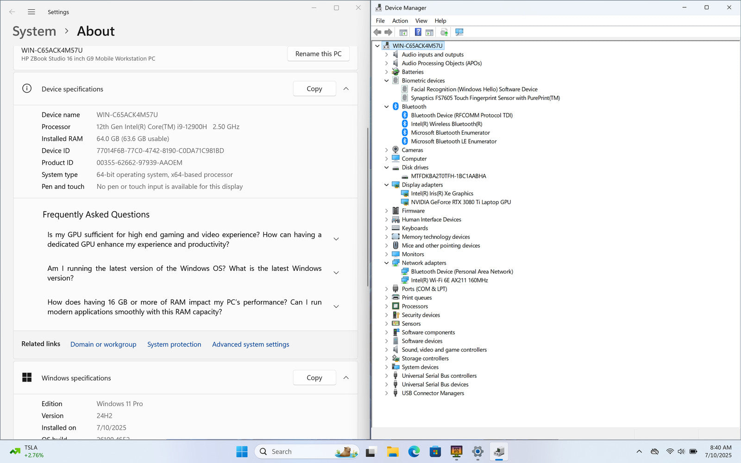Toggle the Show/Hide Action Pane icon
The image size is (741, 463).
coord(429,32)
